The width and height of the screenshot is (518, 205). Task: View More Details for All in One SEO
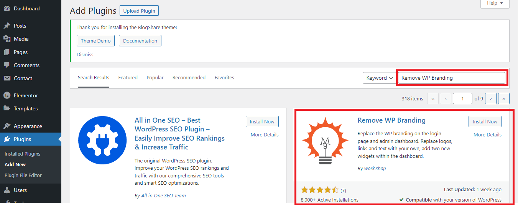pos(265,134)
